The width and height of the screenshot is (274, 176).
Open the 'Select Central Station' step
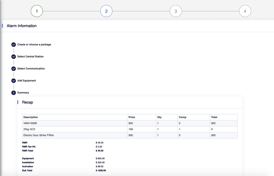(31, 56)
